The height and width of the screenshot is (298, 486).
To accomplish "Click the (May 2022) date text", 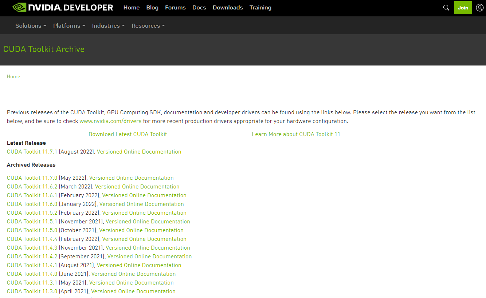I will [x=73, y=178].
